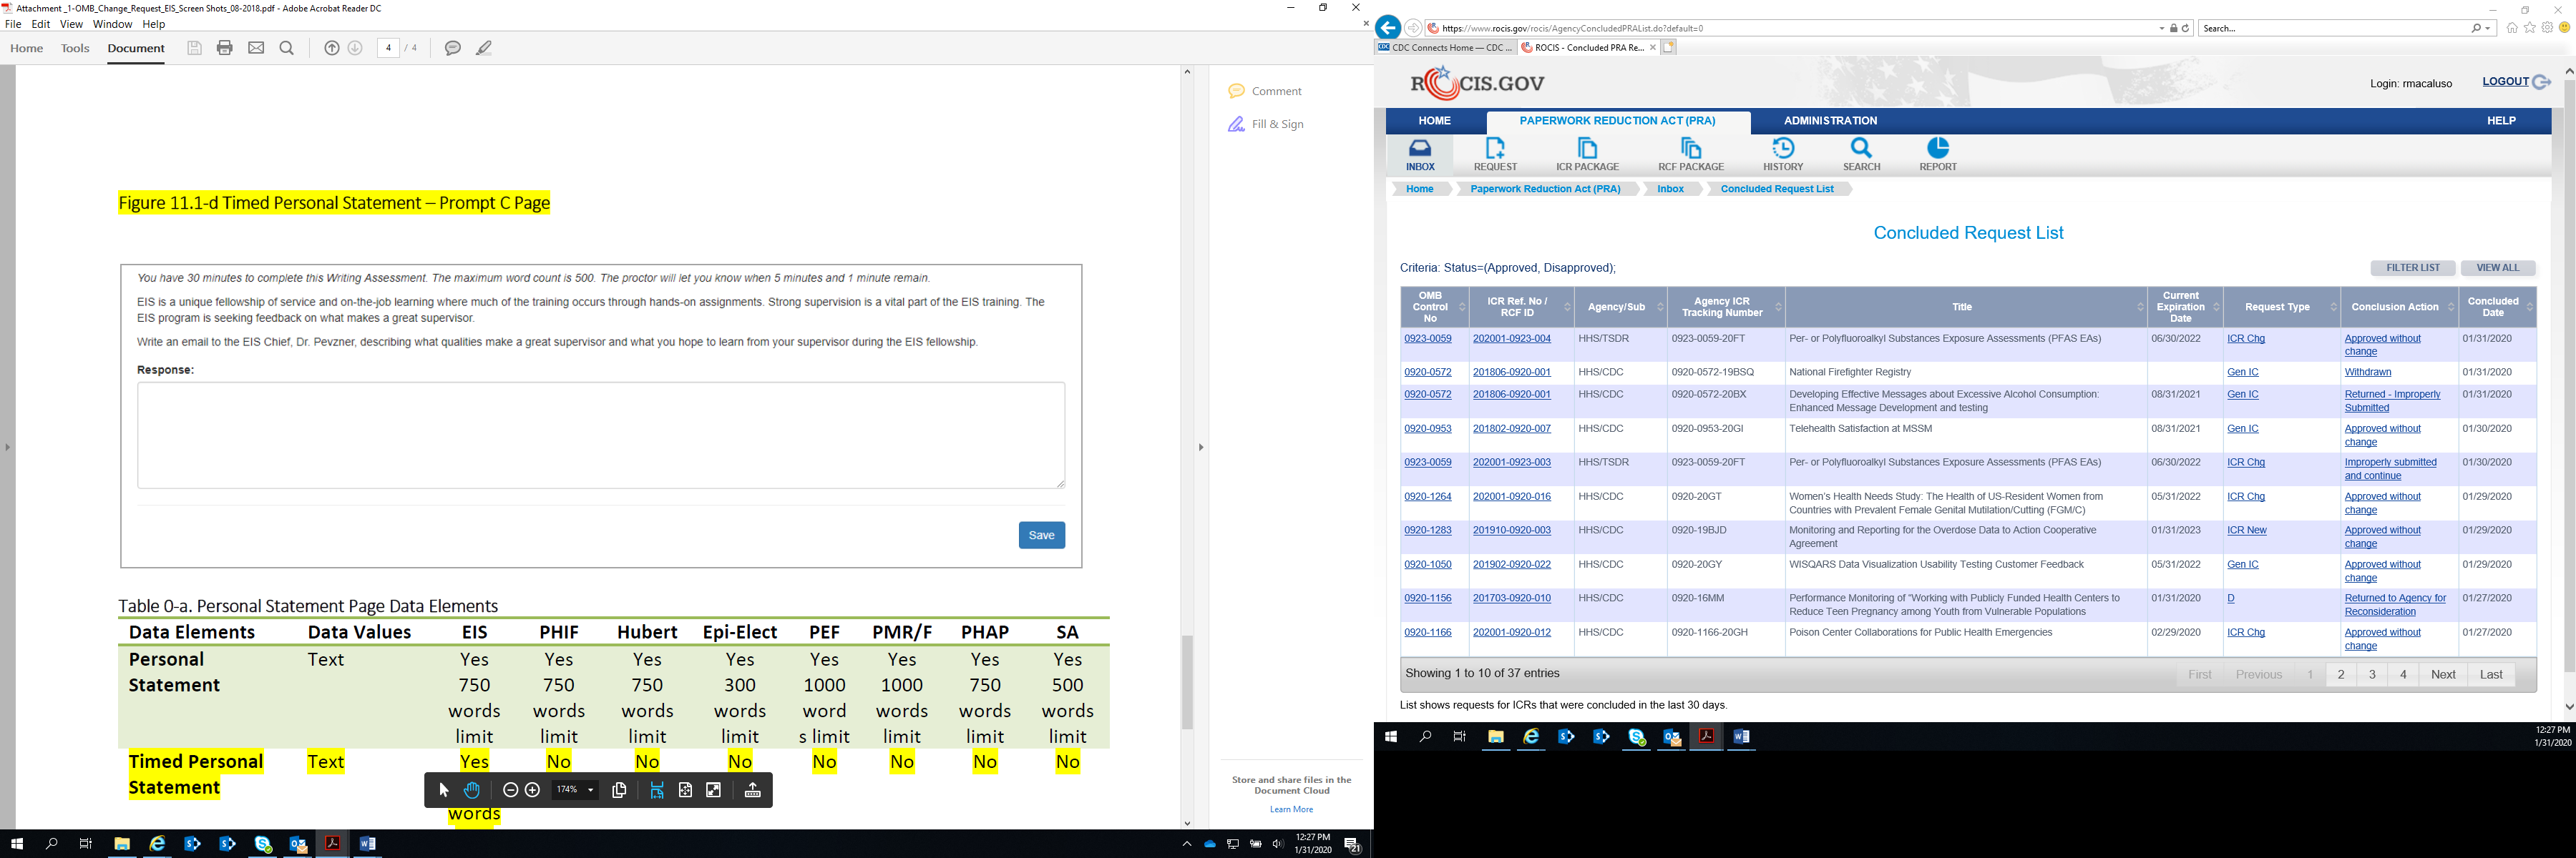
Task: Click the page number input field
Action: click(388, 48)
